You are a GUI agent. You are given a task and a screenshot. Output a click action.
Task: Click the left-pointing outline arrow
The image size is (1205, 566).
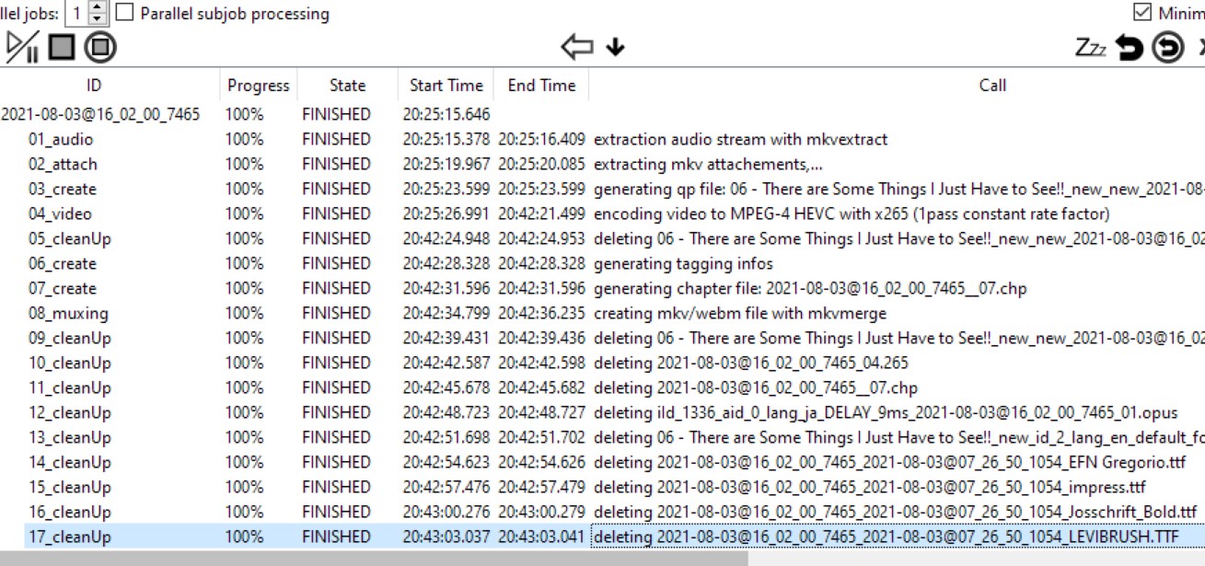[576, 47]
